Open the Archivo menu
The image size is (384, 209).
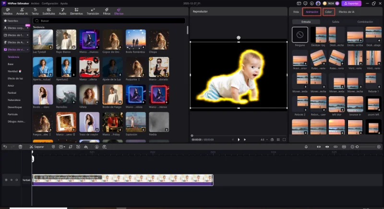click(35, 3)
